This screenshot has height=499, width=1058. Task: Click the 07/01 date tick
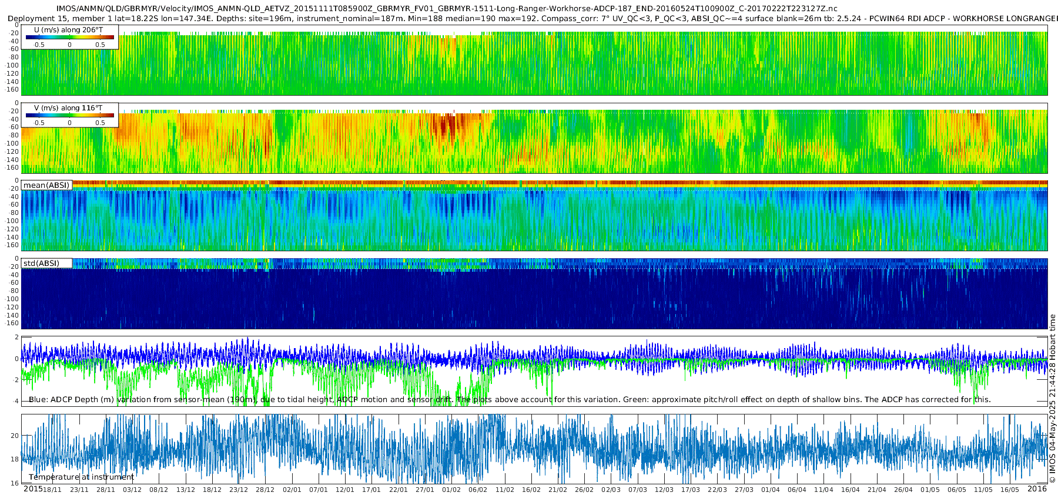click(319, 490)
